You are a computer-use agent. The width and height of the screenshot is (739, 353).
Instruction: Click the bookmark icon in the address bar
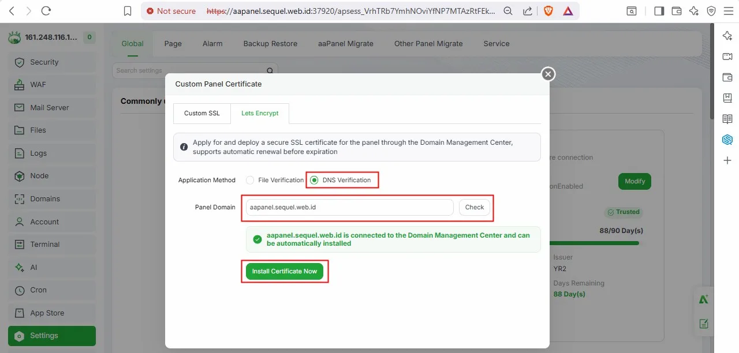(x=128, y=11)
